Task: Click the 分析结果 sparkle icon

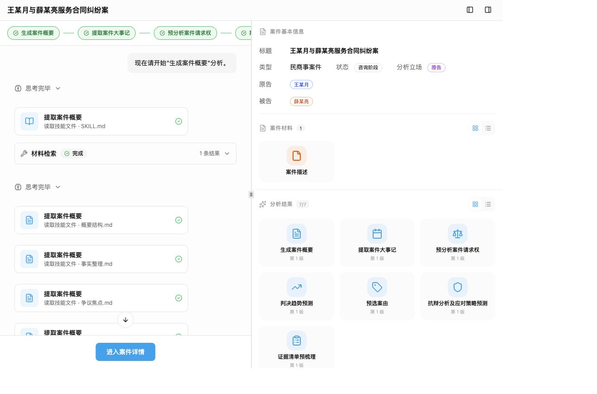Action: coord(263,204)
